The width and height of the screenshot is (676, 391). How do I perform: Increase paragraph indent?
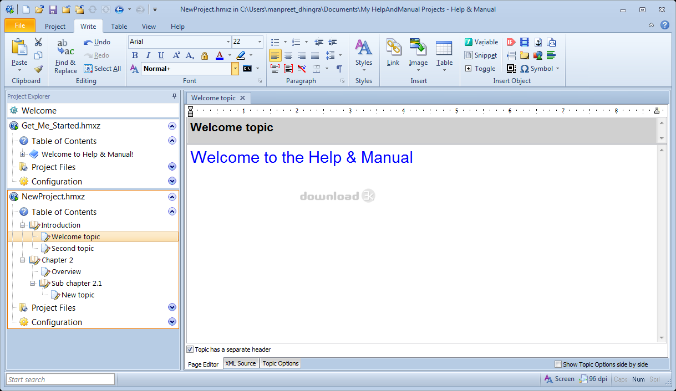pos(332,42)
